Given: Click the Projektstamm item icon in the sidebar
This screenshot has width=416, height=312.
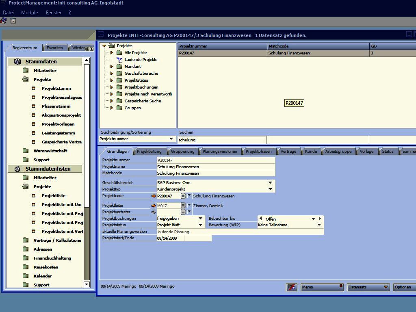Looking at the screenshot, I should (34, 89).
